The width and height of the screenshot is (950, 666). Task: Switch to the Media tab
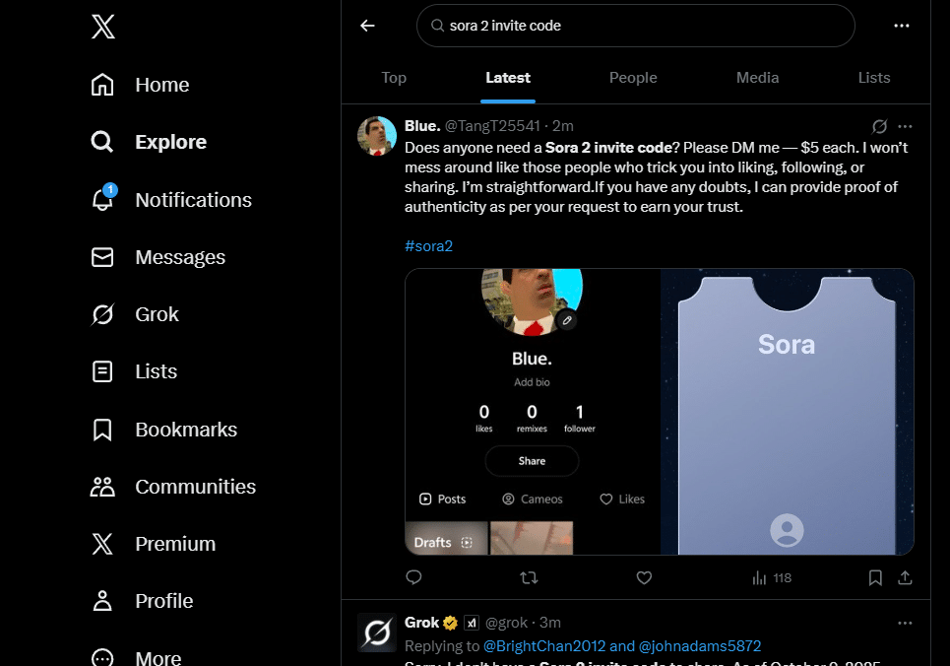[757, 78]
